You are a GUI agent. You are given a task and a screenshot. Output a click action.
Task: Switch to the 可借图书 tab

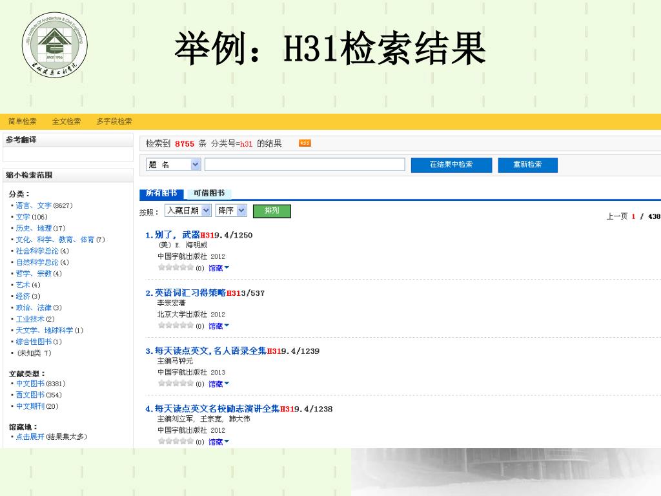(209, 193)
